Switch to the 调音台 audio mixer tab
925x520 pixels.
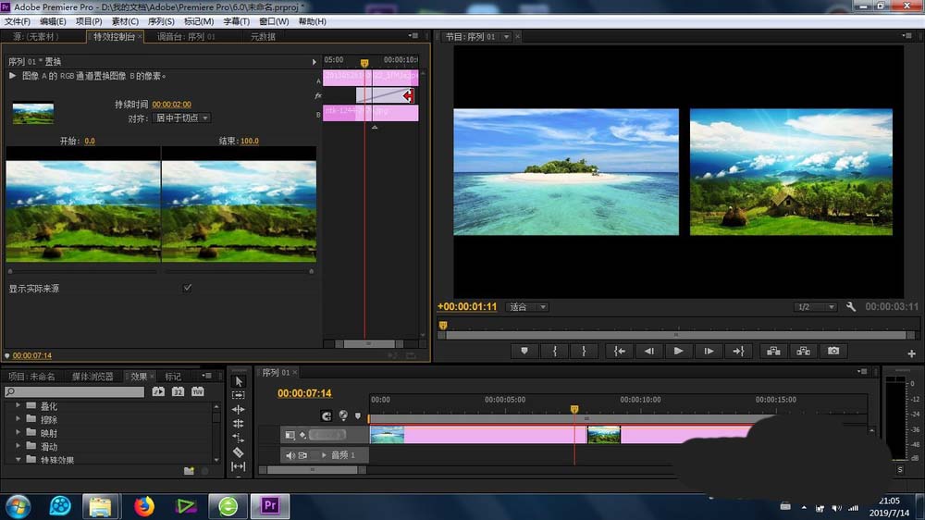[187, 37]
